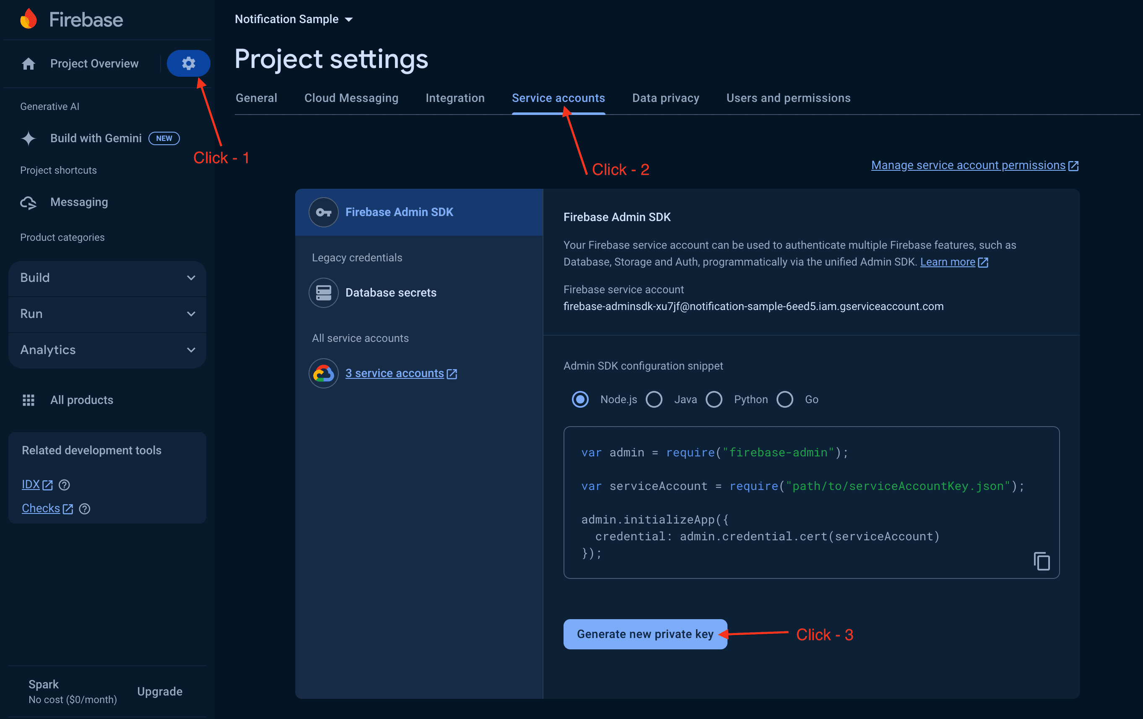Open Users and permissions tab
The width and height of the screenshot is (1143, 719).
(x=788, y=98)
